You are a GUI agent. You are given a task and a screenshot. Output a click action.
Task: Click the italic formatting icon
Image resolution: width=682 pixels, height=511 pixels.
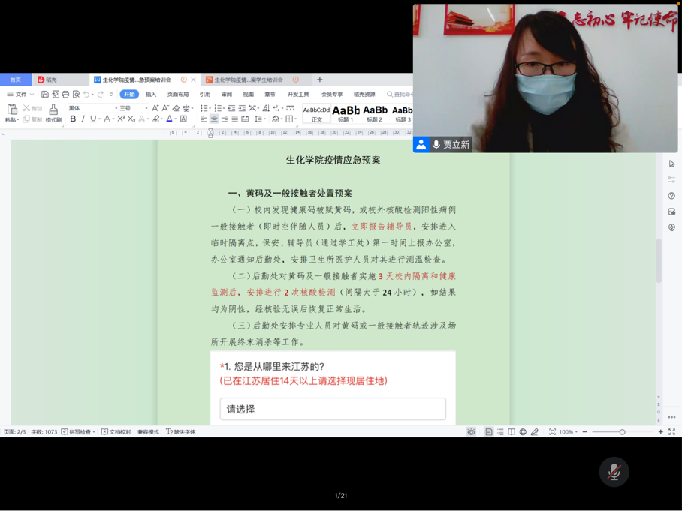point(83,119)
